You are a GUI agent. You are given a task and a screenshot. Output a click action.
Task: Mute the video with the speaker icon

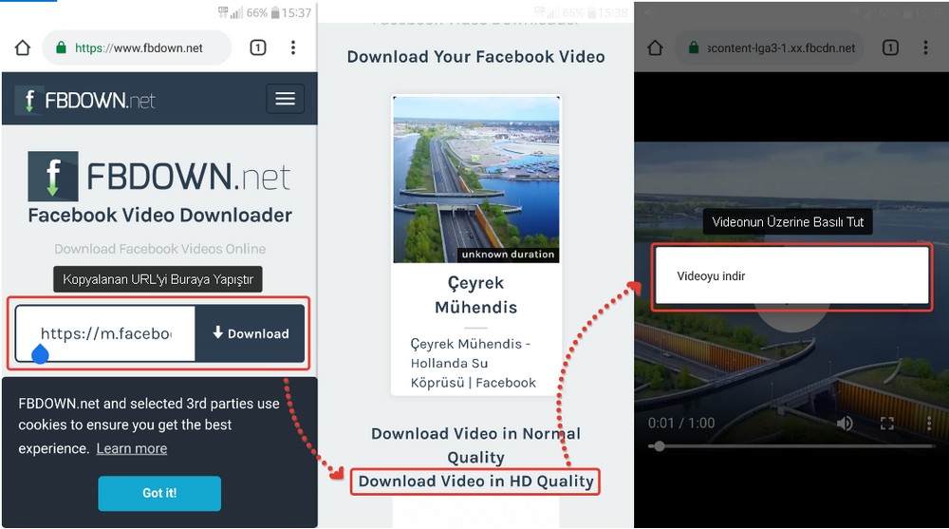(845, 423)
